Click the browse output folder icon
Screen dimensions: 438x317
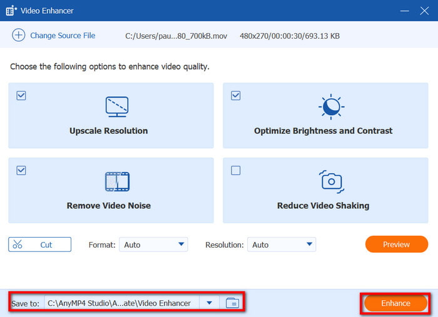(232, 303)
